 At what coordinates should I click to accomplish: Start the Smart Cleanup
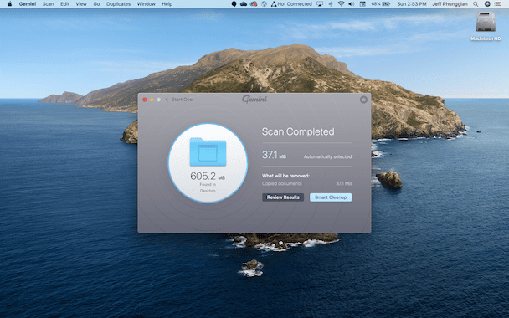[x=331, y=197]
